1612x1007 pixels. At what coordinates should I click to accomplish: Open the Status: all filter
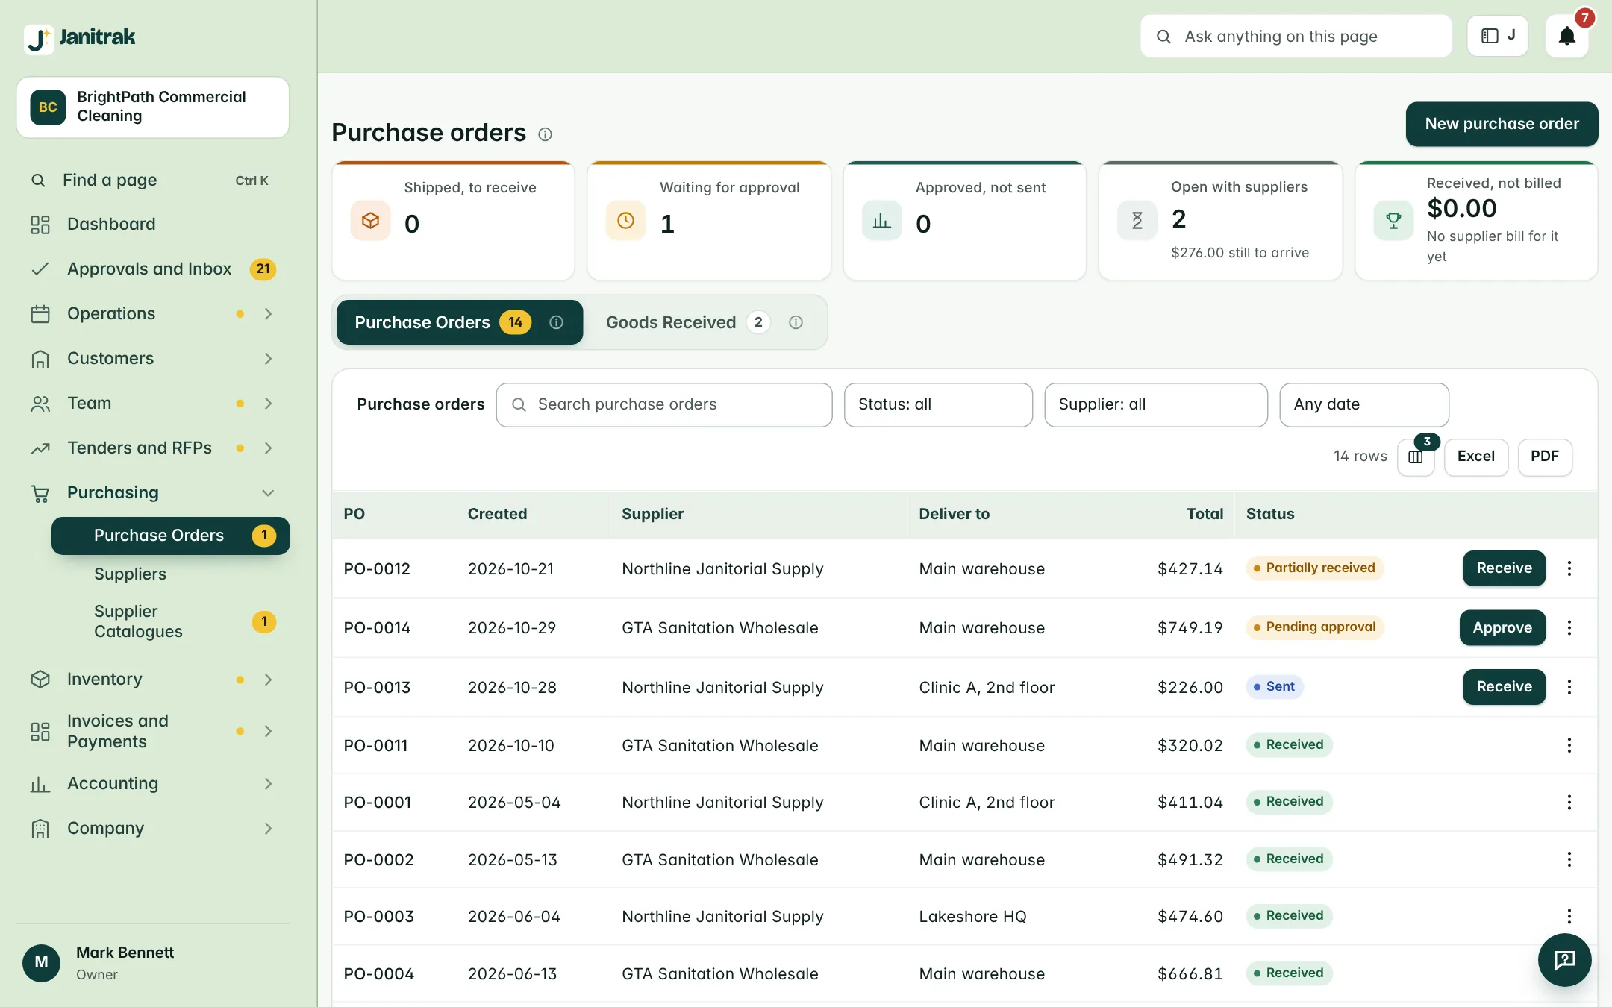(938, 405)
